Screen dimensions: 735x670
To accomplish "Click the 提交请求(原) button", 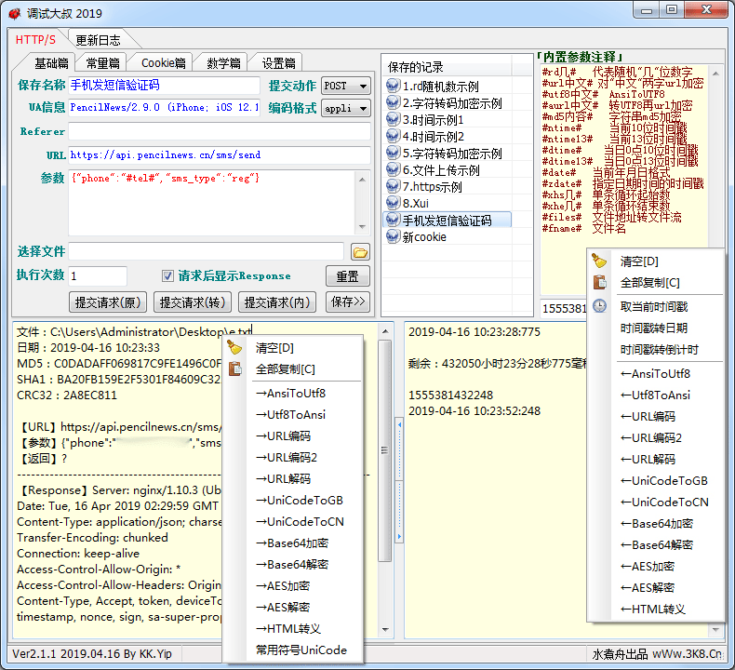I will coord(109,302).
